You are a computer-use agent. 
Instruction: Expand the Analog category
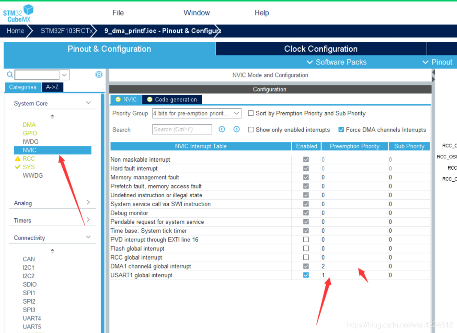click(52, 203)
